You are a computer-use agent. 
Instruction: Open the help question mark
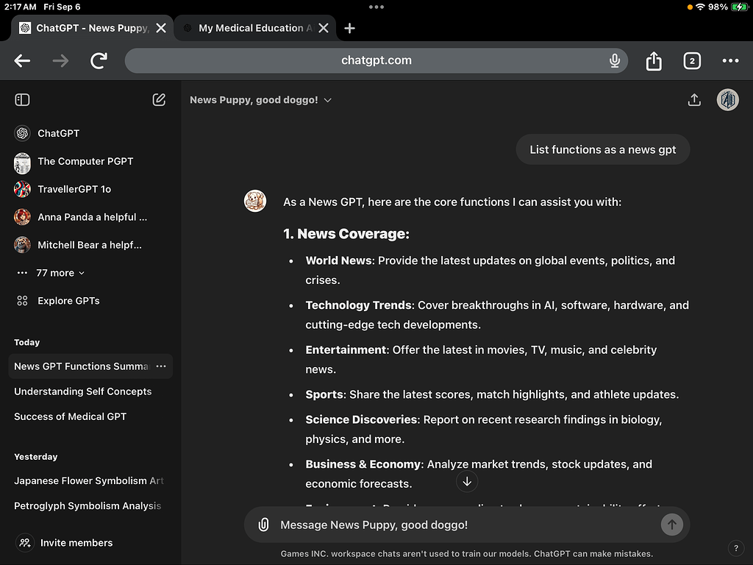click(735, 547)
